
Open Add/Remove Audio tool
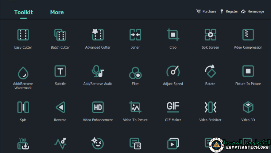pos(98,72)
